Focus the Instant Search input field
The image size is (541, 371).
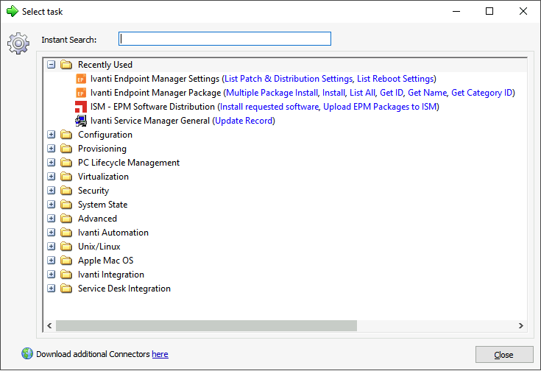tap(224, 39)
